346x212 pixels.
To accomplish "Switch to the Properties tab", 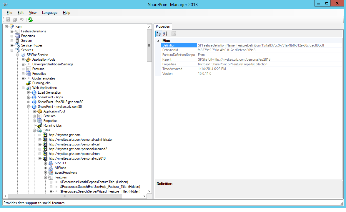I will [163, 26].
